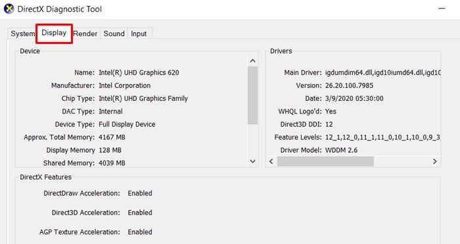Open the Sound tab
This screenshot has height=244, width=460.
click(x=114, y=33)
